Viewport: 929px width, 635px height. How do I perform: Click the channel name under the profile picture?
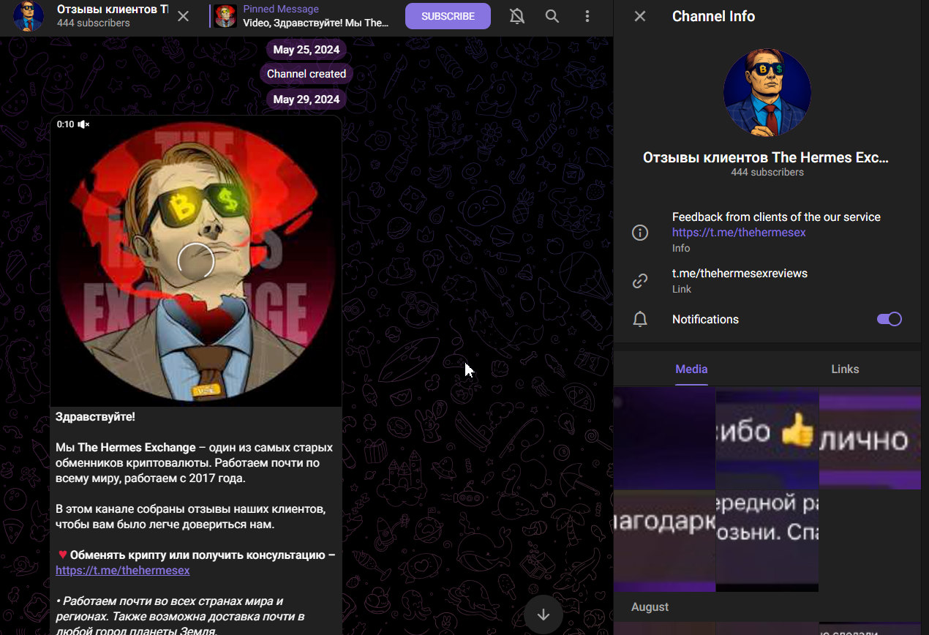pyautogui.click(x=766, y=157)
